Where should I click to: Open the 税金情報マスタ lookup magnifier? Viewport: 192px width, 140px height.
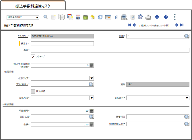click(187, 124)
